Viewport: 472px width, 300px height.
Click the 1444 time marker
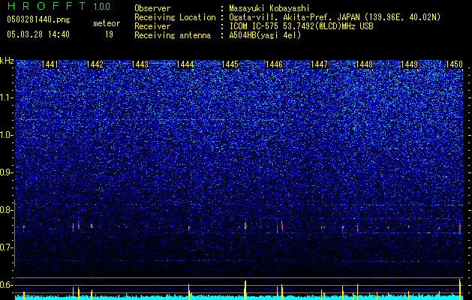point(185,64)
